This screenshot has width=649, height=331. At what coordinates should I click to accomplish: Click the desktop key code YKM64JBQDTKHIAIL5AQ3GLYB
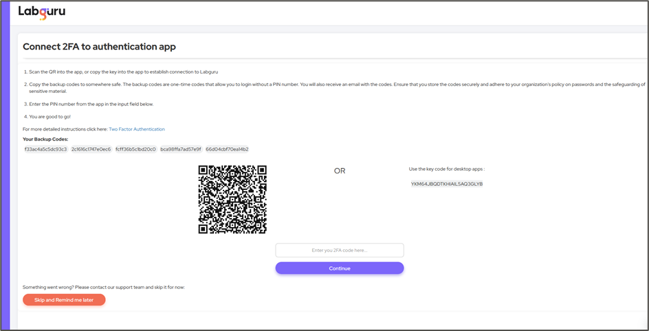point(446,184)
